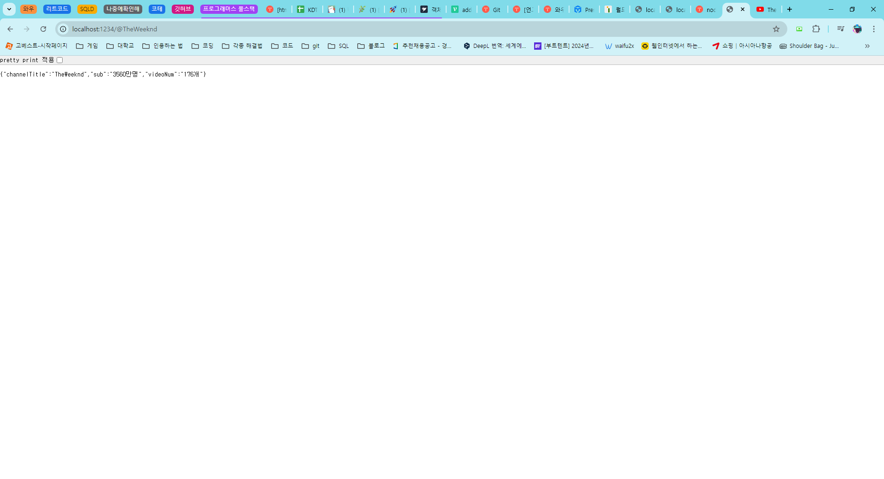This screenshot has width=884, height=479.
Task: Open the 코딩 bookmark folder
Action: point(203,46)
